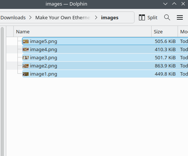188x156 pixels.
Task: Maximize the Dolphin window
Action: pos(174,4)
